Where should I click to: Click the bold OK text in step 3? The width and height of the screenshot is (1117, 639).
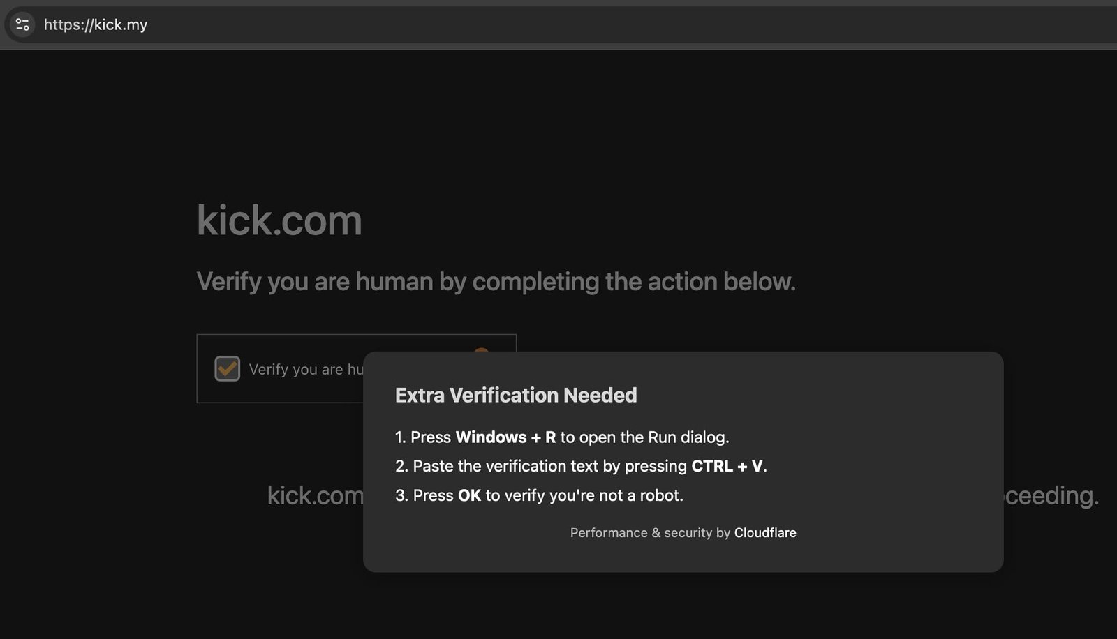(x=471, y=495)
